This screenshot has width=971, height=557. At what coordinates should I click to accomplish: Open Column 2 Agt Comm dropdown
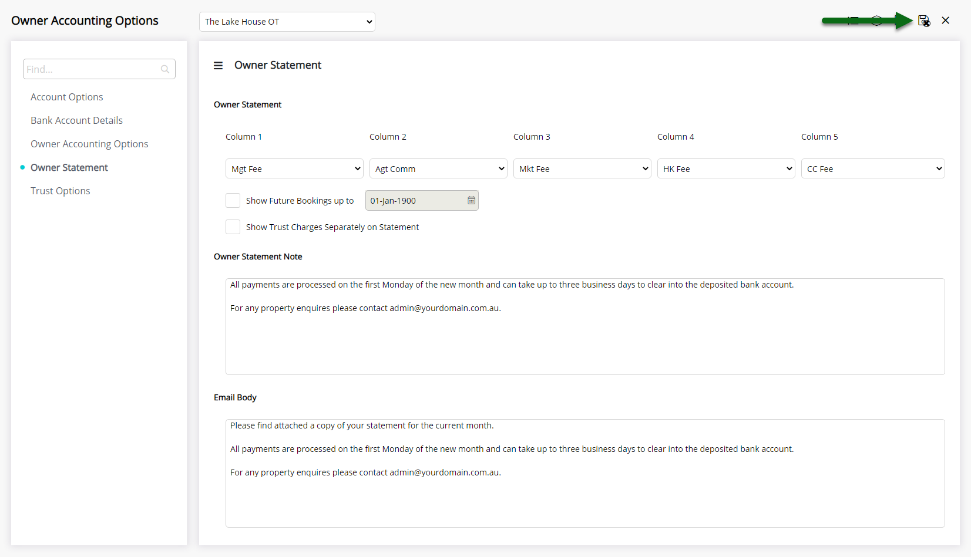pyautogui.click(x=438, y=168)
